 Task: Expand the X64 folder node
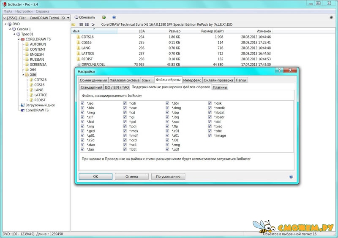[23, 70]
